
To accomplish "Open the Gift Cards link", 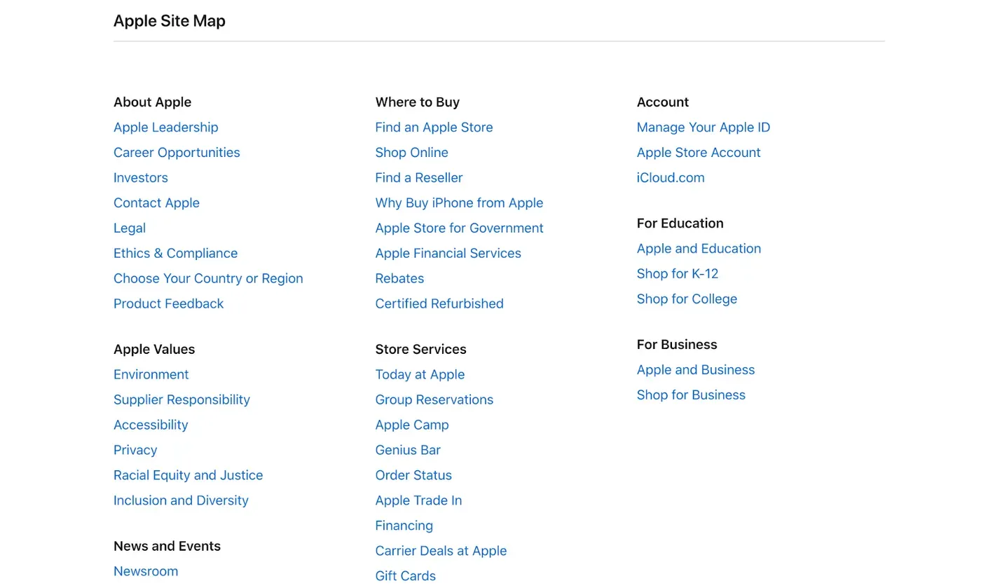I will click(x=405, y=576).
